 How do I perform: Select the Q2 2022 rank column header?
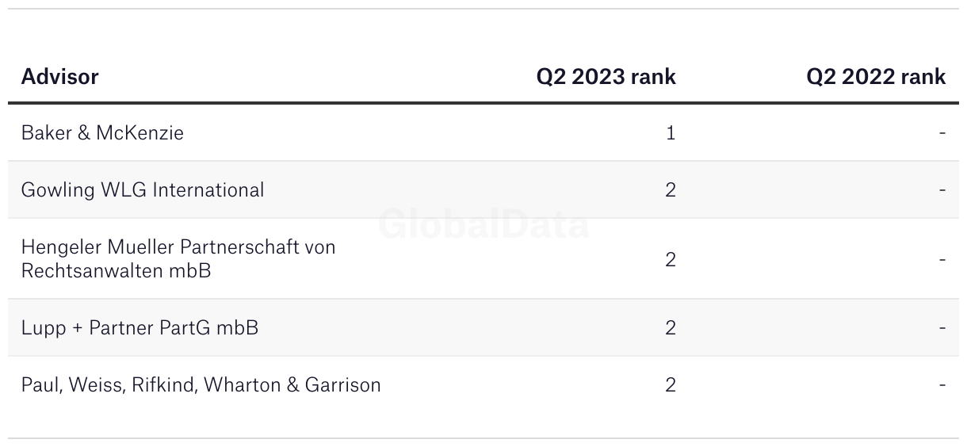(876, 76)
